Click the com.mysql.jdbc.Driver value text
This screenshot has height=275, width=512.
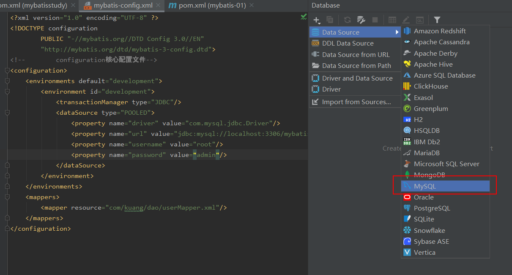point(229,123)
